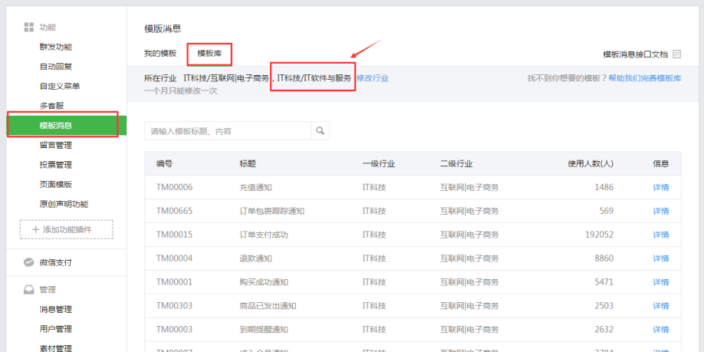Open 详情 for TM00001 购买成功通知

(x=660, y=282)
